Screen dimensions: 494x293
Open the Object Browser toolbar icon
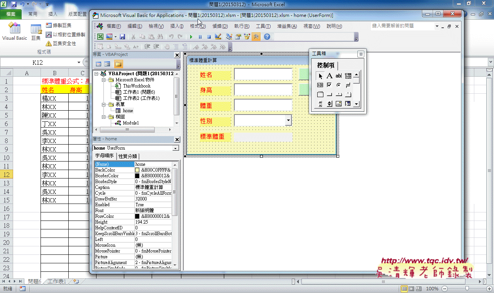coord(247,37)
